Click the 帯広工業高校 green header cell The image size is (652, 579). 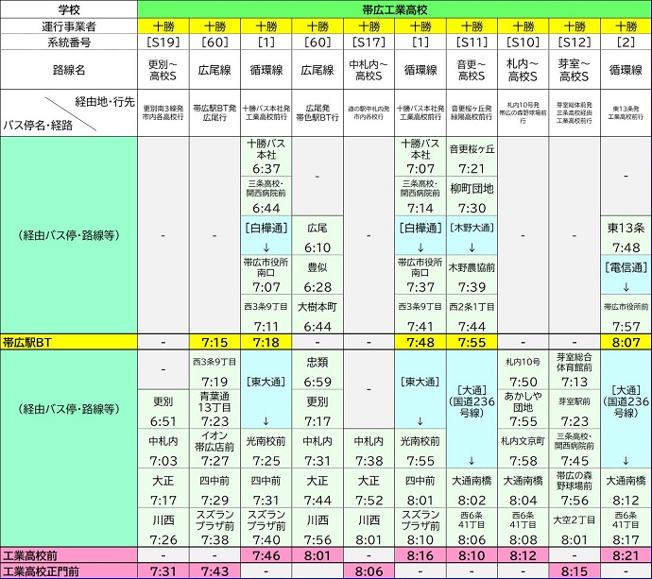394,9
